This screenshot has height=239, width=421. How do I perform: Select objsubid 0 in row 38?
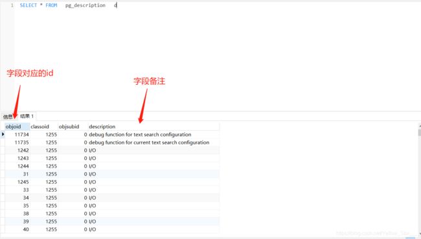(x=73, y=214)
